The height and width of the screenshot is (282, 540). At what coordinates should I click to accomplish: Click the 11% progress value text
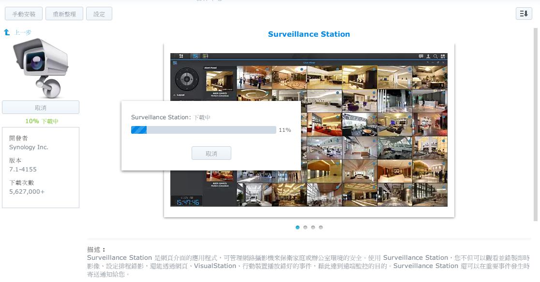click(285, 130)
